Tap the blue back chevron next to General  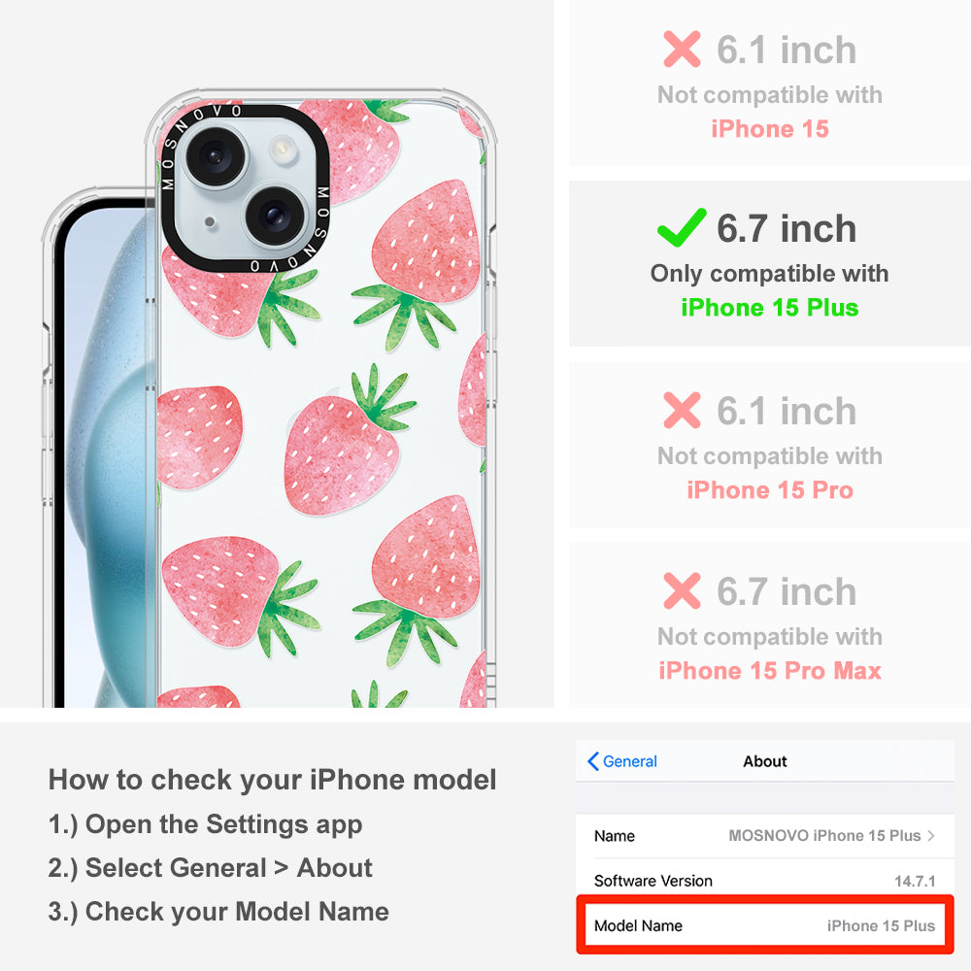tap(592, 761)
